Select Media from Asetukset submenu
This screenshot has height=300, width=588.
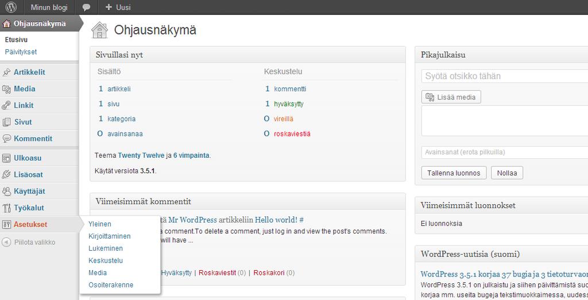[98, 272]
